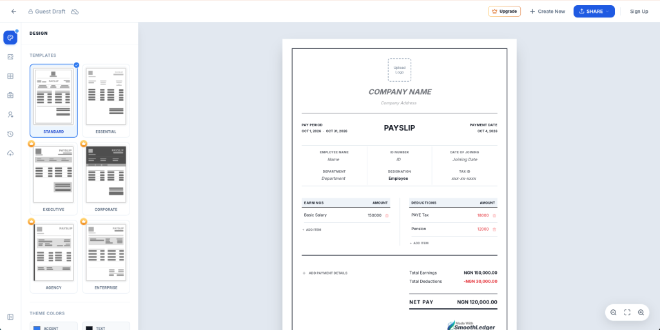
Task: Change the pay period start date OCT 1
Action: click(311, 131)
